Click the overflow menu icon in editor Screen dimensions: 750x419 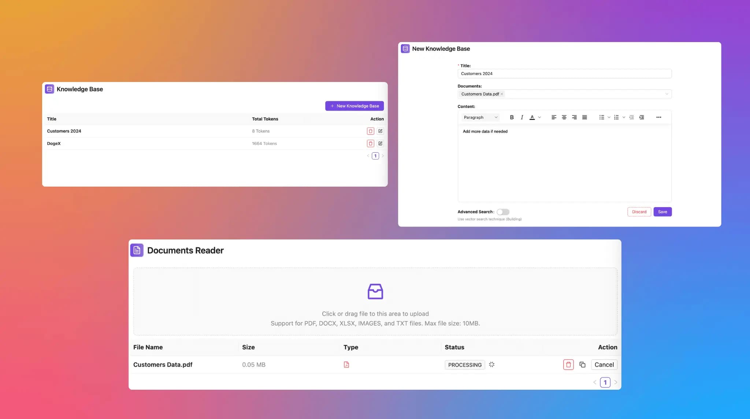[658, 117]
